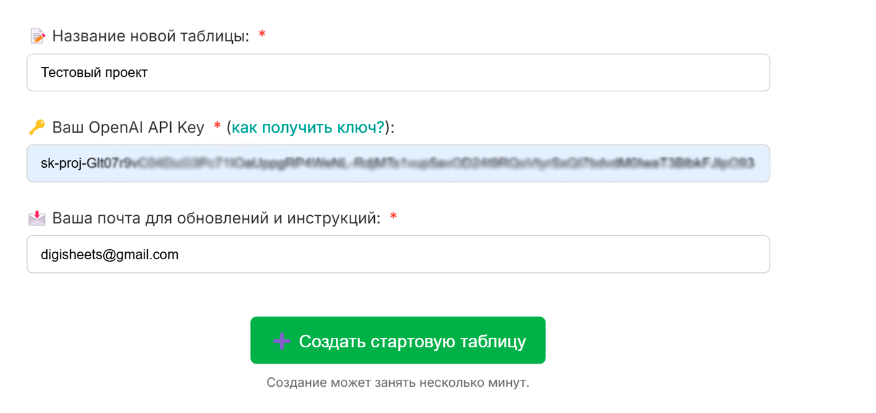Click the note 'Создание может занять несколько минут.'

click(398, 382)
